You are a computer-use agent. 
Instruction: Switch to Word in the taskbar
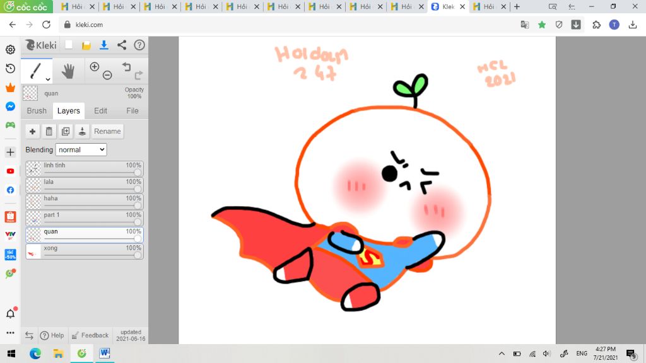point(105,354)
